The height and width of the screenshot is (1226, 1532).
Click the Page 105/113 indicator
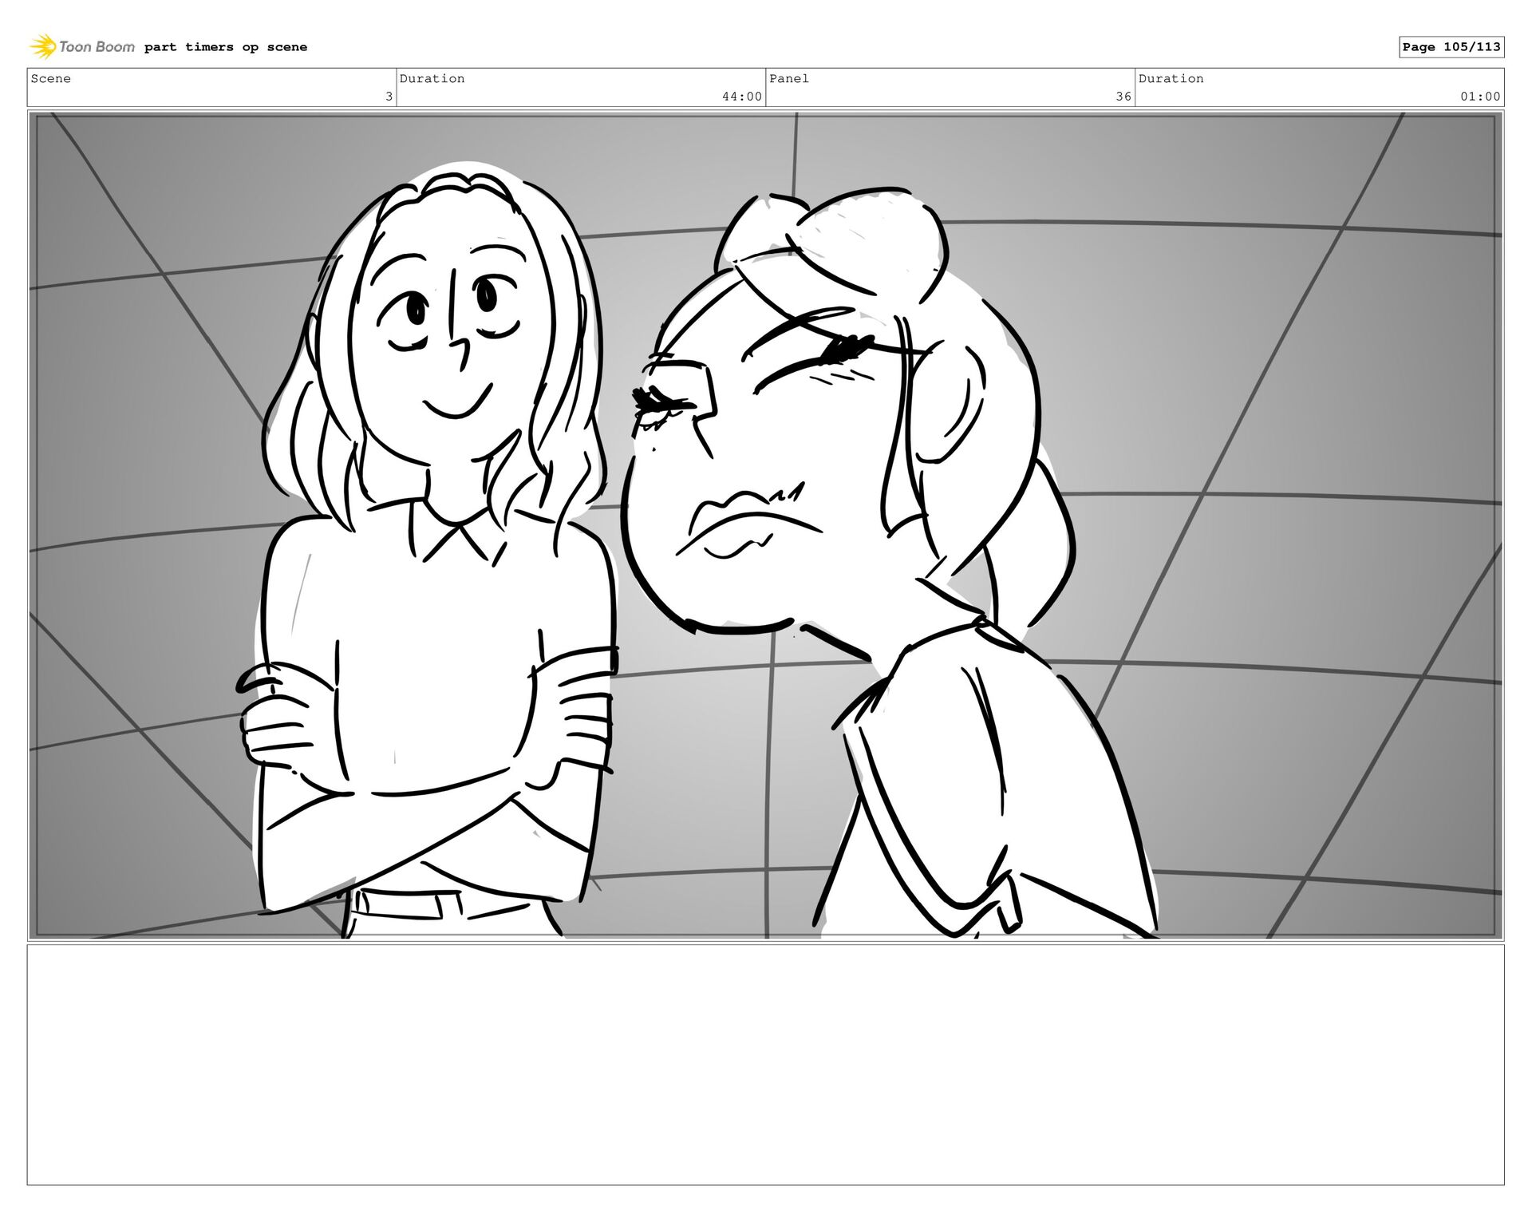pos(1451,47)
